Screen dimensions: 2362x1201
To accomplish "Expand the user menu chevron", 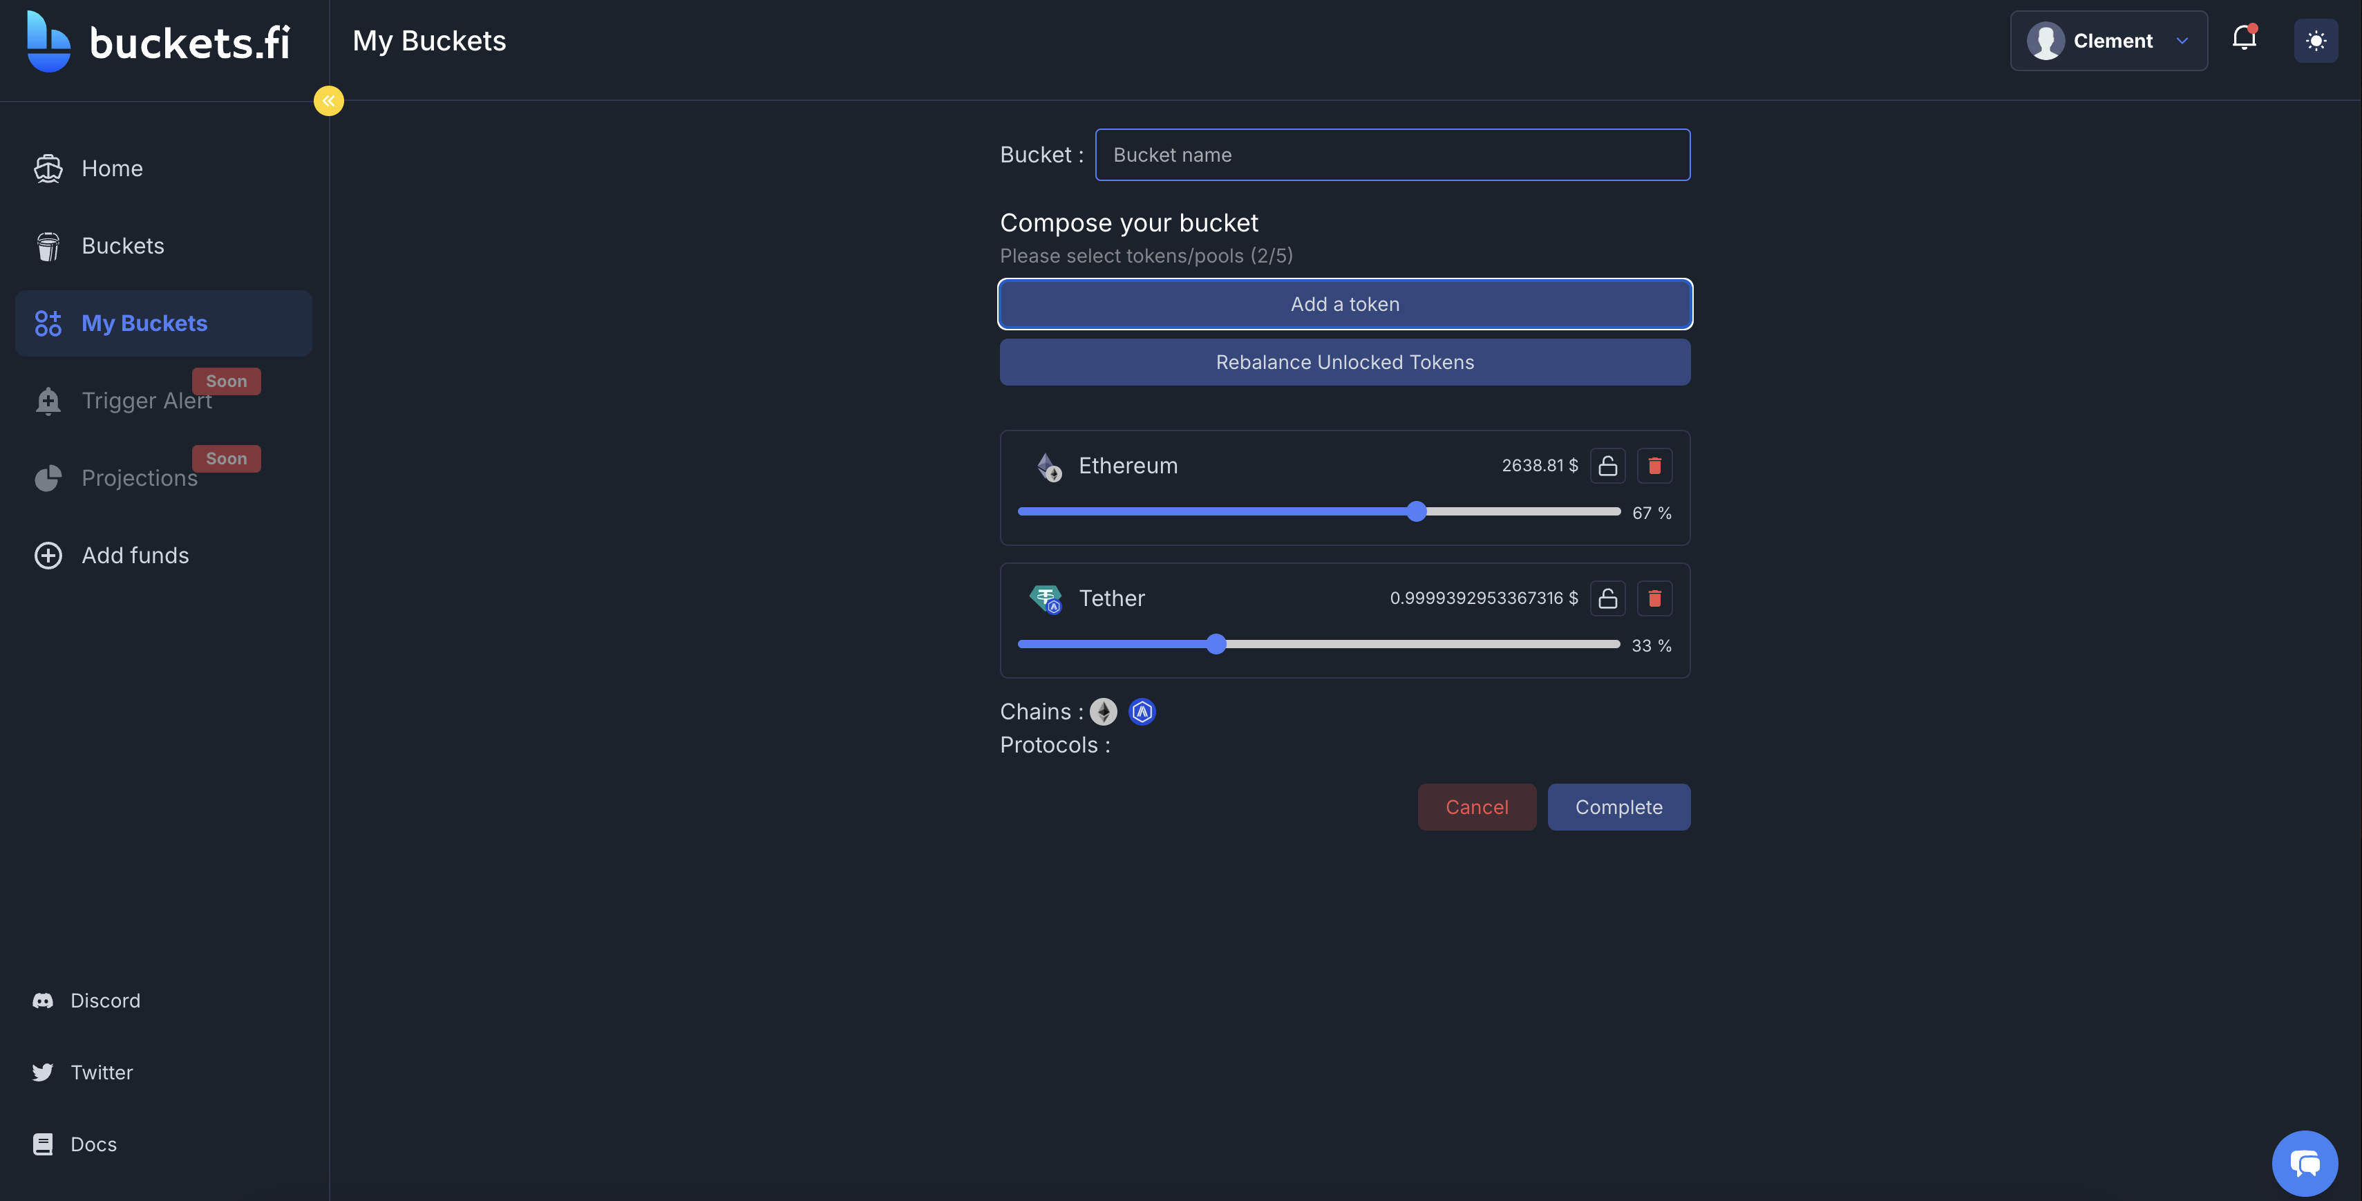I will click(x=2182, y=40).
